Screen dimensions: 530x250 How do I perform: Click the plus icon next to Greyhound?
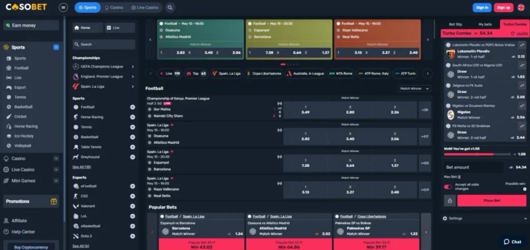click(132, 157)
